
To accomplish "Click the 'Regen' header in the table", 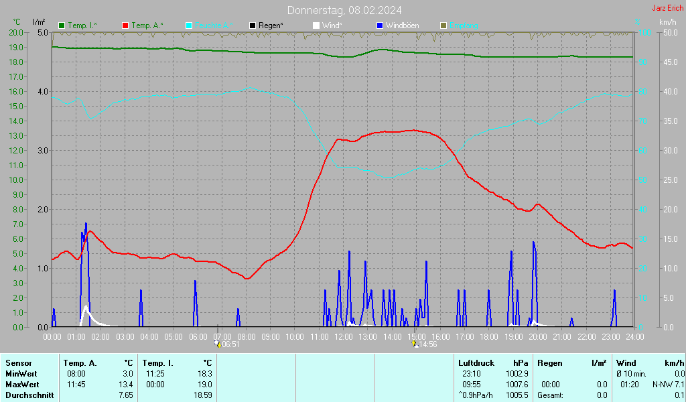I will click(549, 363).
